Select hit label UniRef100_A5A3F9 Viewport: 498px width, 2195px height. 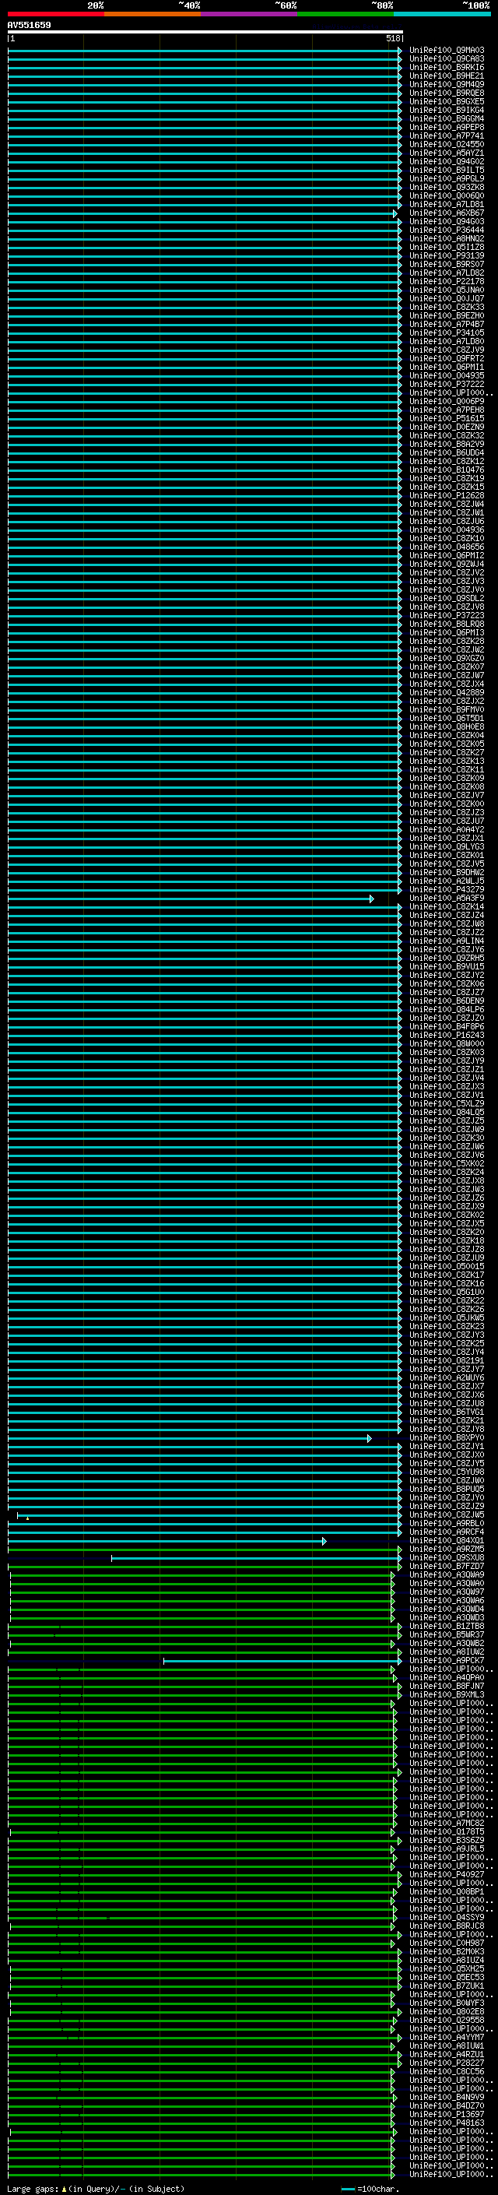(447, 899)
